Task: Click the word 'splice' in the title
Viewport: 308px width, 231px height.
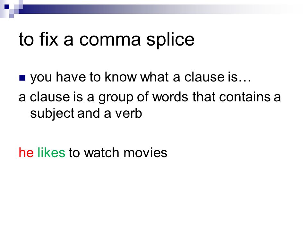Action: pos(170,40)
